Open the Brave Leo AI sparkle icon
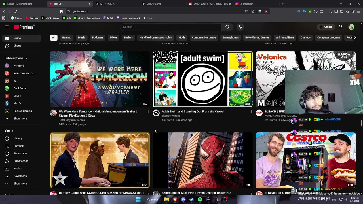Image resolution: width=363 pixels, height=204 pixels. (347, 11)
